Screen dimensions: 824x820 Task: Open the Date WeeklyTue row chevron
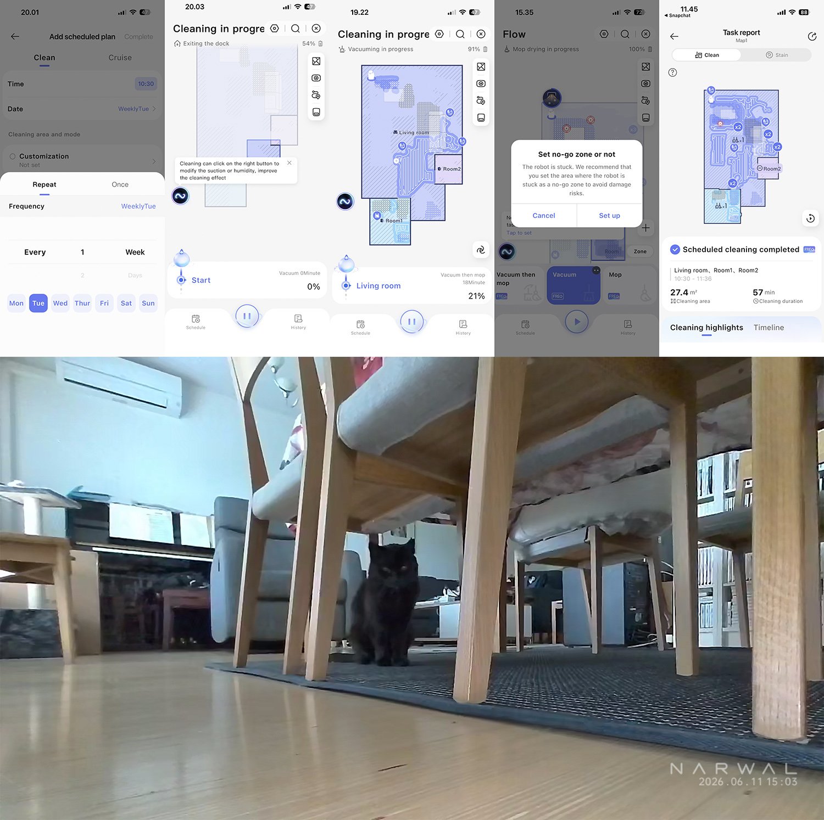[154, 109]
